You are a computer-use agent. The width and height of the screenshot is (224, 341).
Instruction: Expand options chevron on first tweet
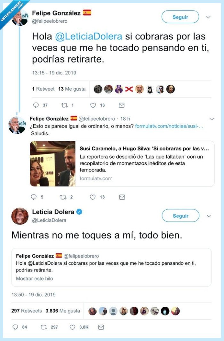tap(208, 17)
